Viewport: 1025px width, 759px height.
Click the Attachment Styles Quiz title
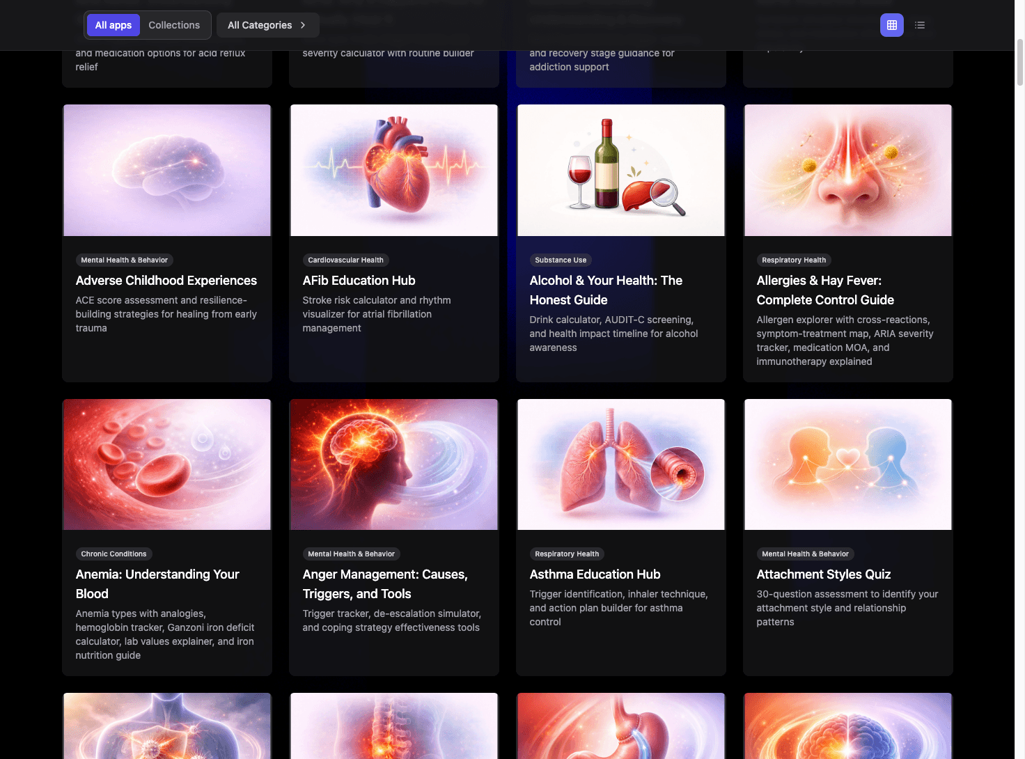tap(824, 574)
